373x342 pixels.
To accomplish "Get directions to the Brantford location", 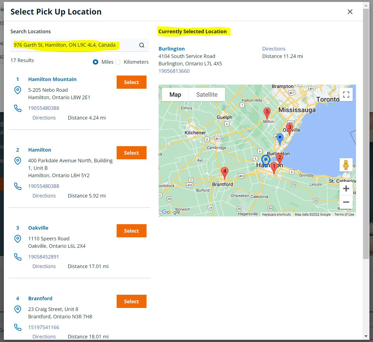I will [x=44, y=337].
